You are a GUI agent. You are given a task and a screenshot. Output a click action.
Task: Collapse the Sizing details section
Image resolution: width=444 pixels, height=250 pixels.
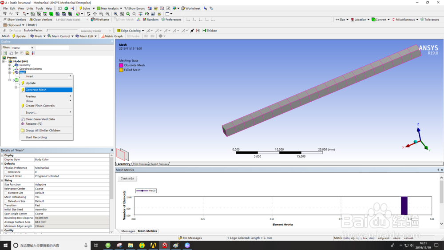(x=2, y=180)
